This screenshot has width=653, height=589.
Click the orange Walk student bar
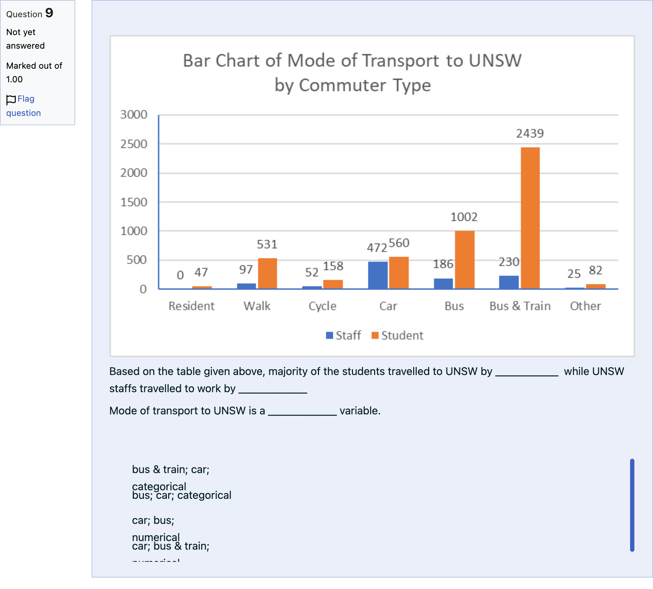(x=267, y=273)
